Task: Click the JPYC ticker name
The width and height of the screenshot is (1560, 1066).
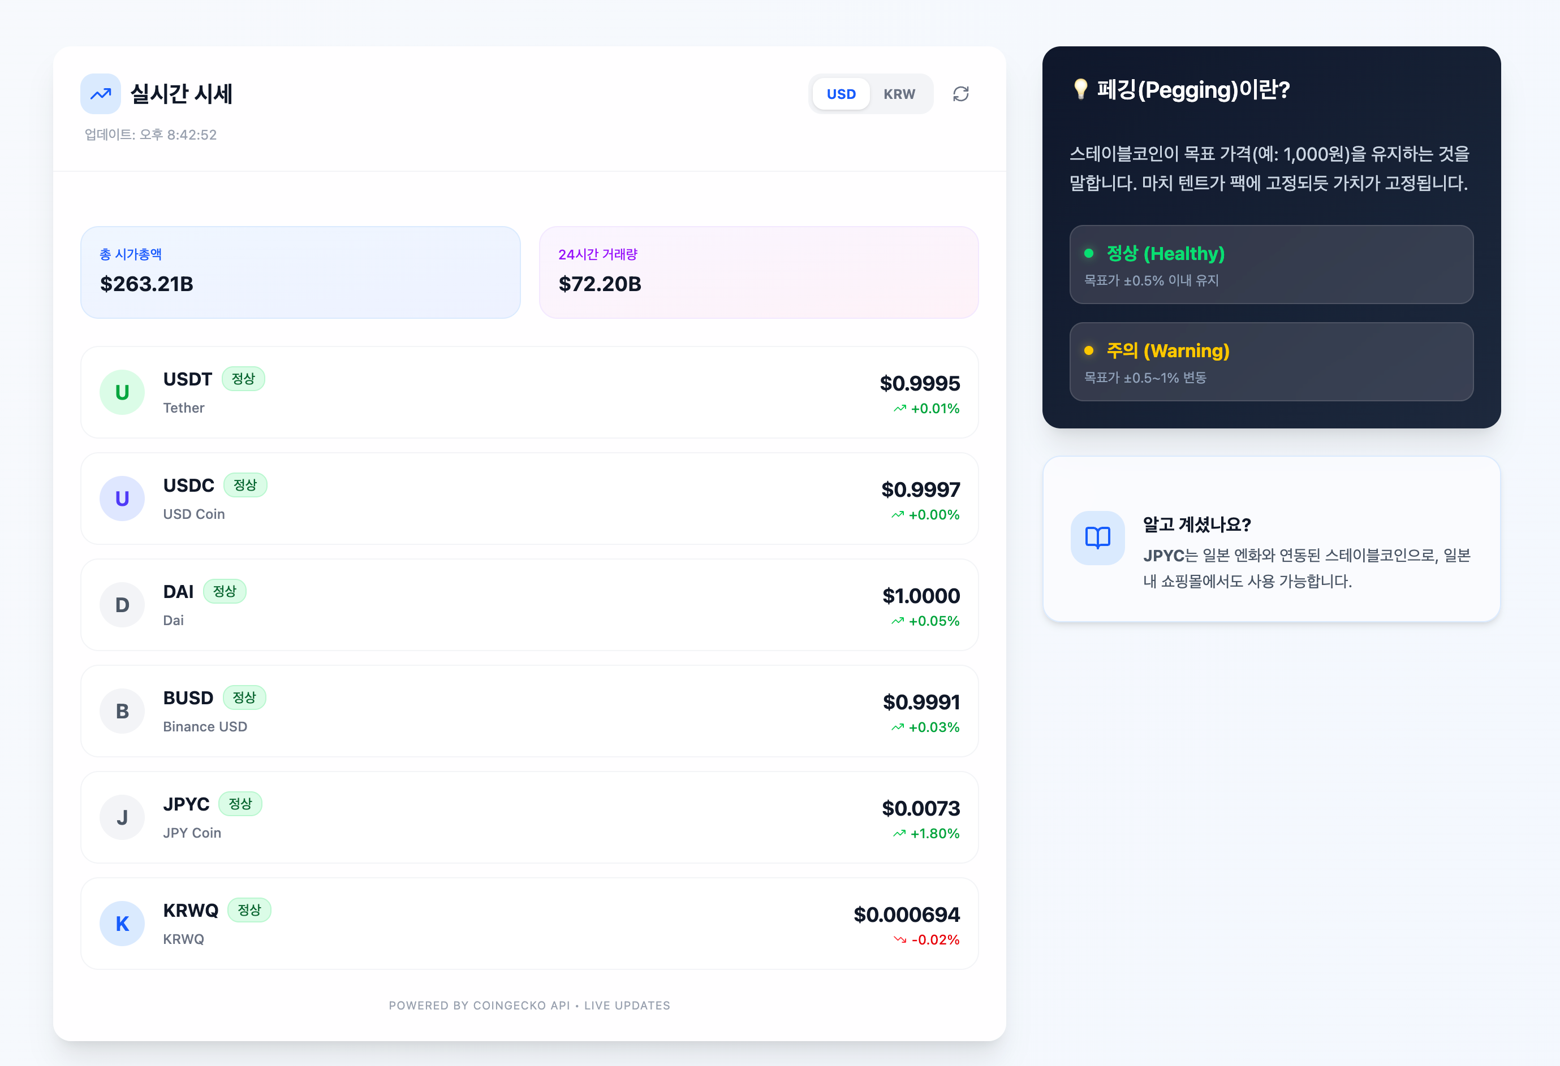Action: click(186, 804)
